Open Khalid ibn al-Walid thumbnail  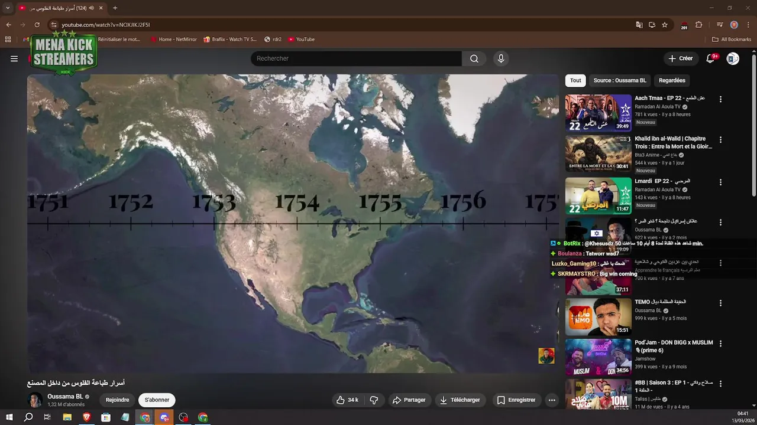pyautogui.click(x=598, y=153)
